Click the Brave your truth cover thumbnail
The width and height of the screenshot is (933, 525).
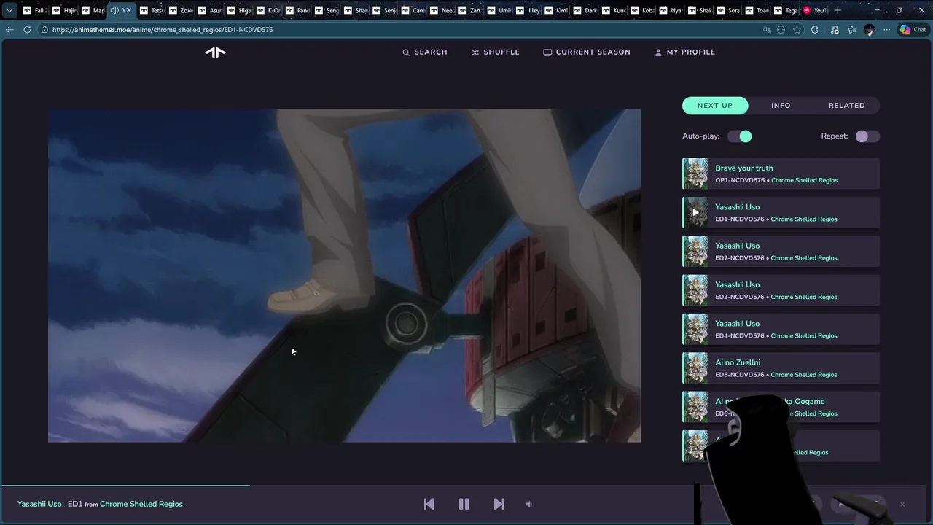point(695,174)
